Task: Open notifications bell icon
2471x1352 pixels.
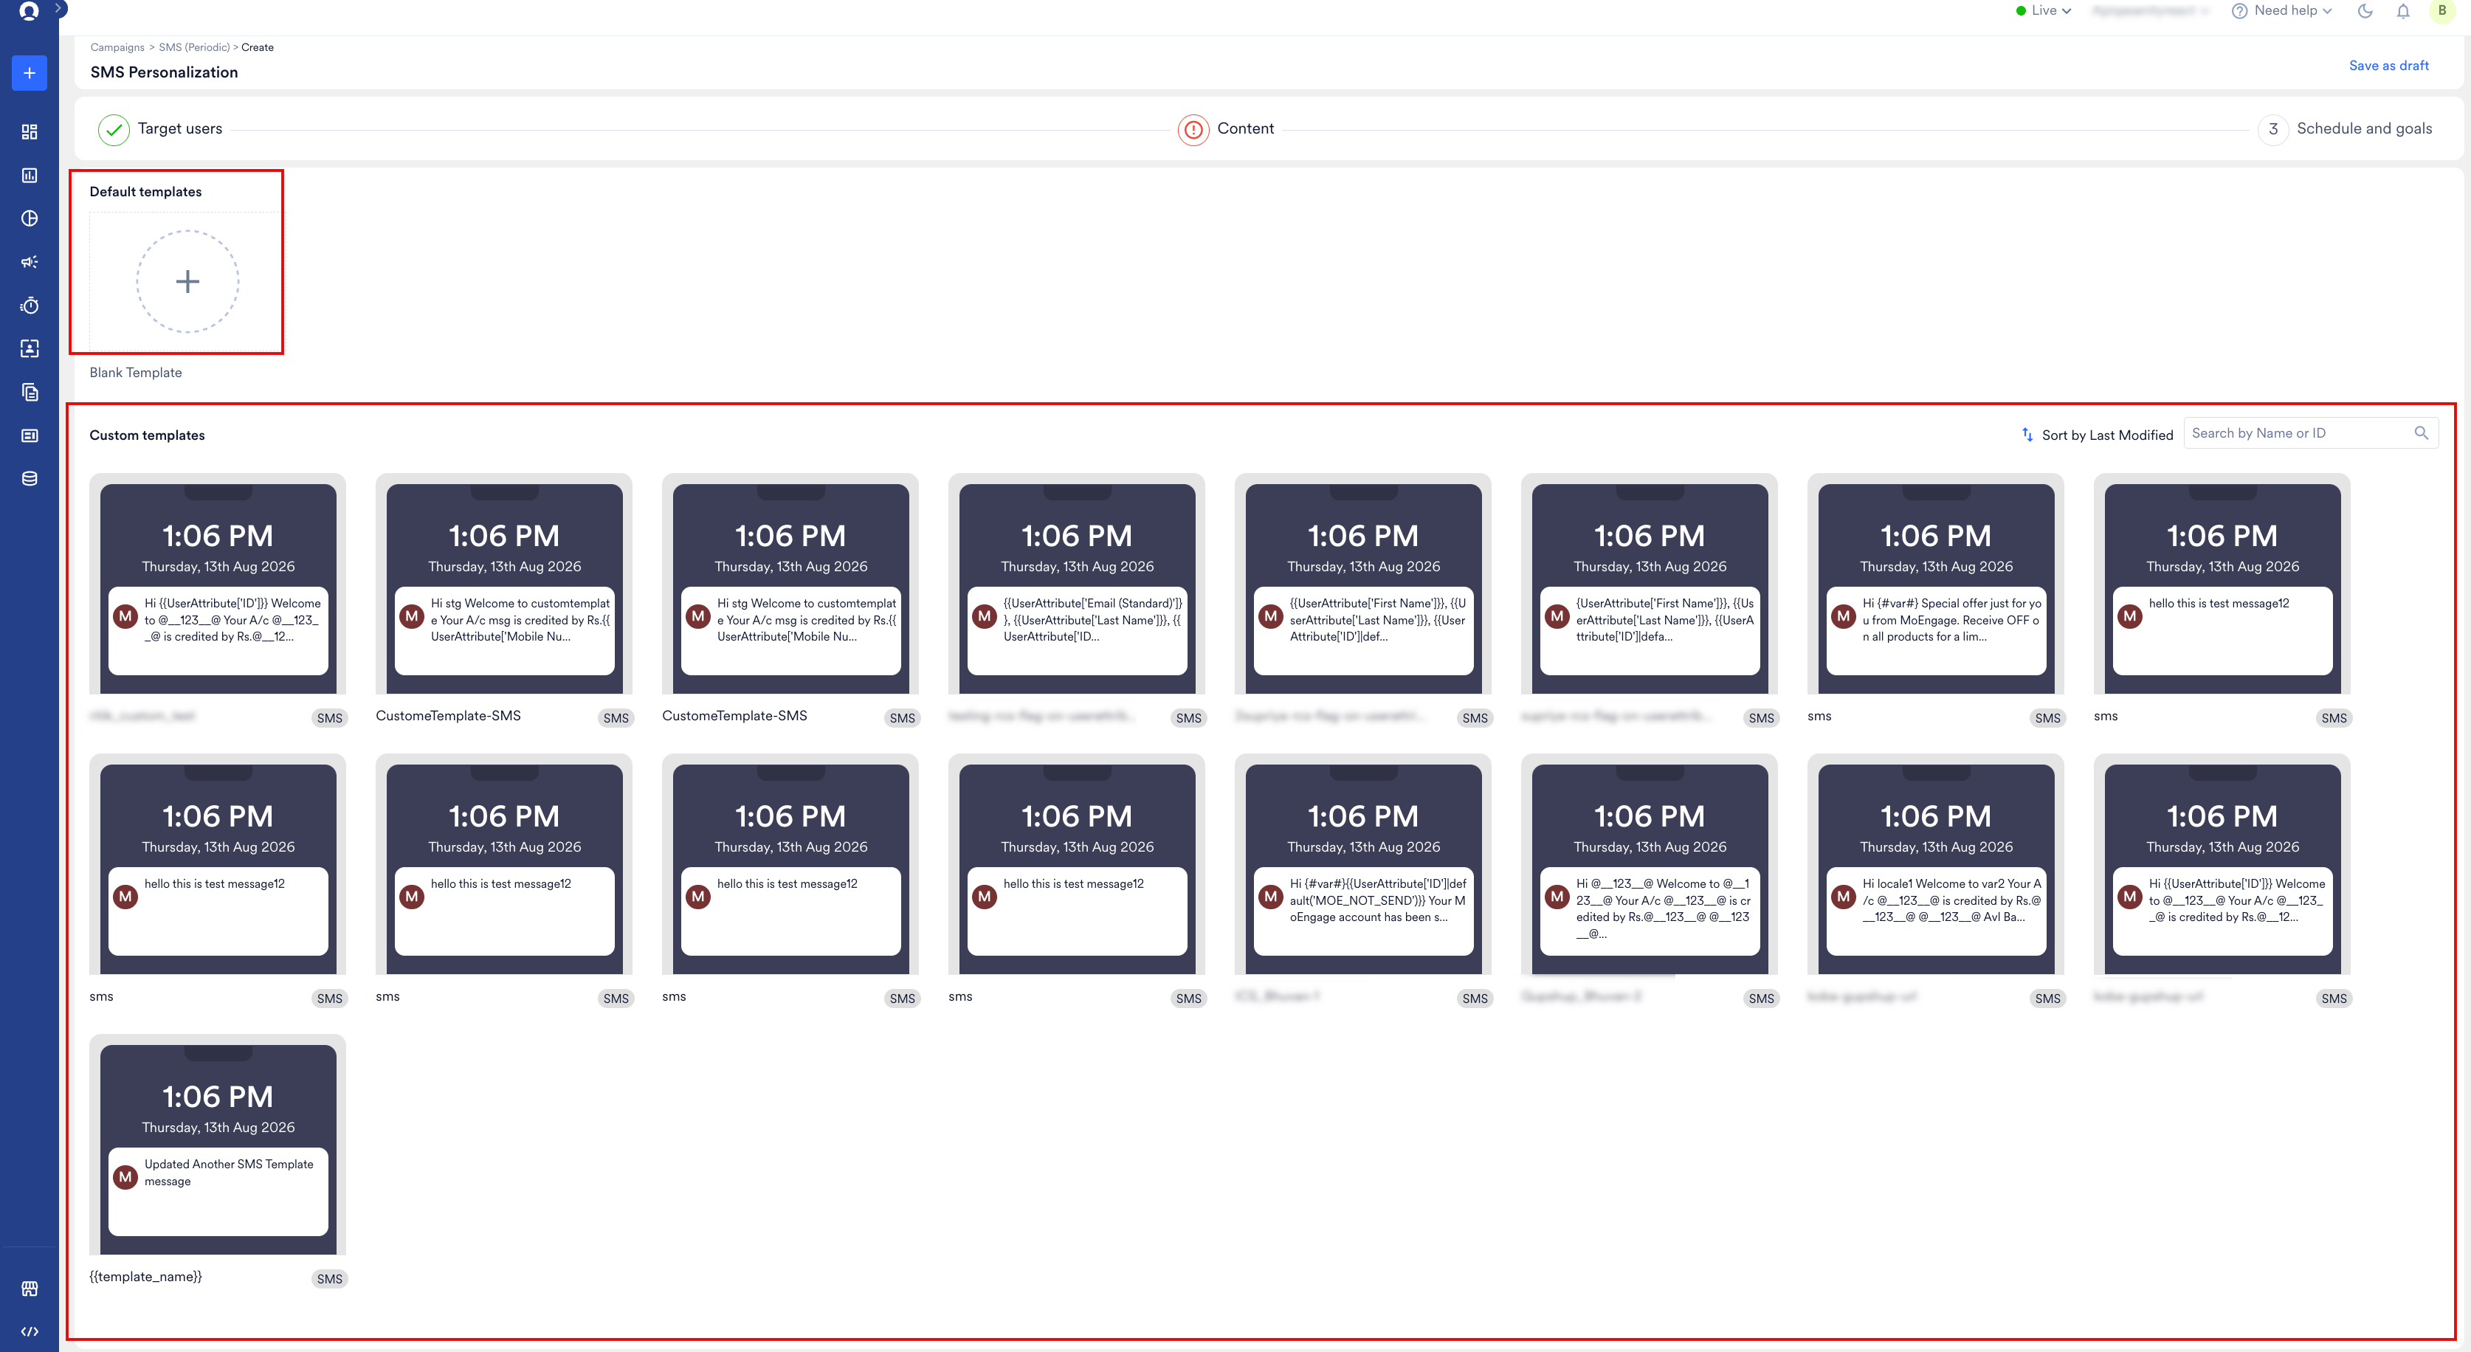Action: click(2403, 10)
